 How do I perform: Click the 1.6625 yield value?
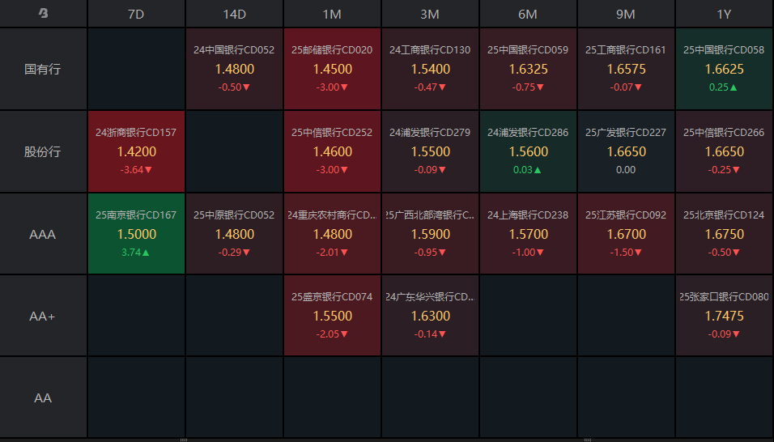tap(724, 69)
